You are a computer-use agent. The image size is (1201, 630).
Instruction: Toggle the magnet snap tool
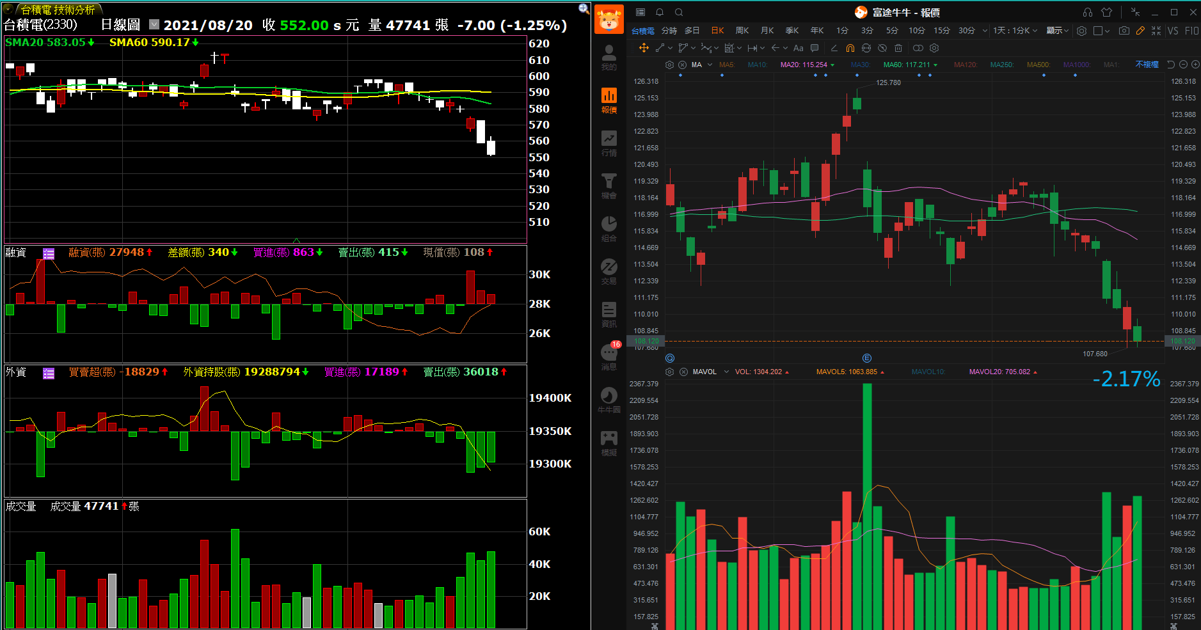tap(850, 48)
